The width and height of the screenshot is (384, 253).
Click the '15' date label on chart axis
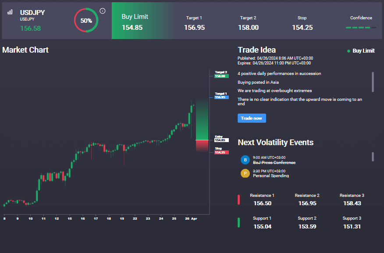pyautogui.click(x=70, y=218)
